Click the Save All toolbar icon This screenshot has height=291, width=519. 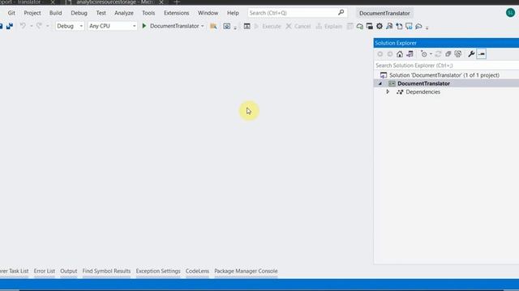pyautogui.click(x=9, y=26)
